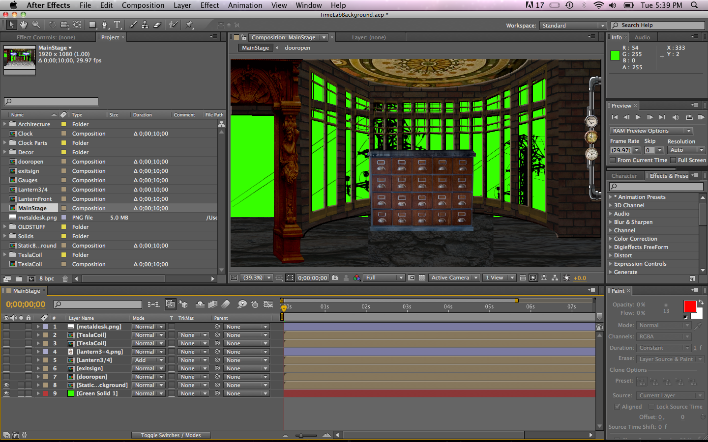Jump to first frame in Preview

(615, 117)
